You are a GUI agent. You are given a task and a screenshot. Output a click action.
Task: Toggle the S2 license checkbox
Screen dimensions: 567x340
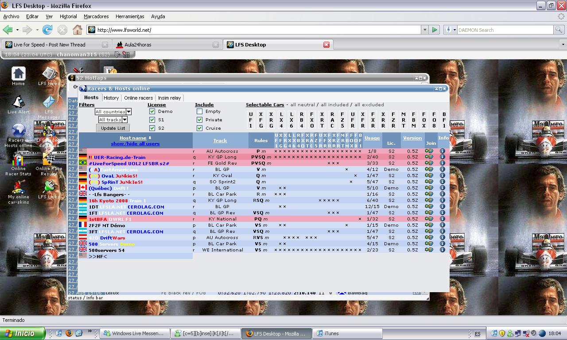152,128
